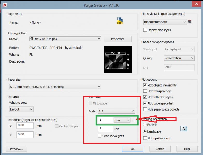Click the DPI 200 field
This screenshot has height=155, width=203.
coord(179,67)
